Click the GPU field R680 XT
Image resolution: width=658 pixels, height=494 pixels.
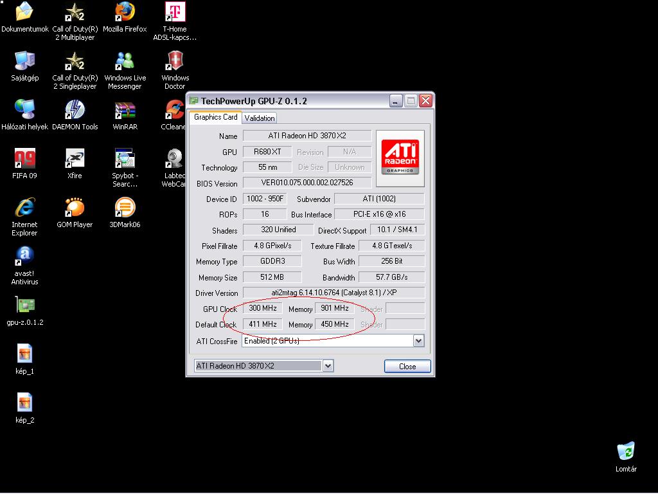[267, 152]
